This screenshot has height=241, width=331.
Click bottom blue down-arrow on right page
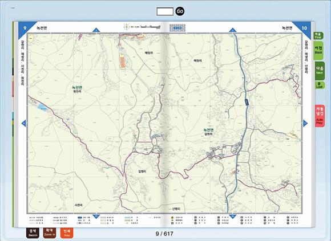click(x=232, y=217)
